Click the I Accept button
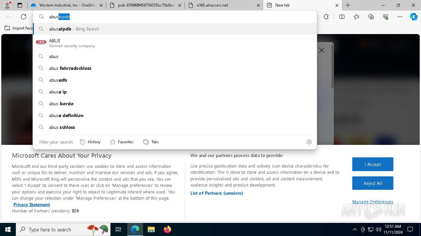421x236 pixels. [x=373, y=164]
